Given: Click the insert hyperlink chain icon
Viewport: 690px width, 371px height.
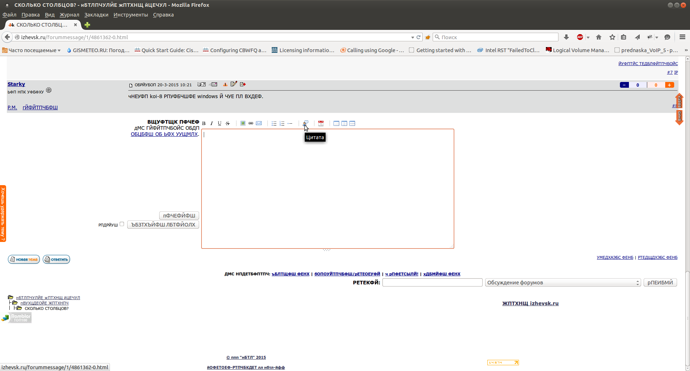Looking at the screenshot, I should click(x=251, y=123).
